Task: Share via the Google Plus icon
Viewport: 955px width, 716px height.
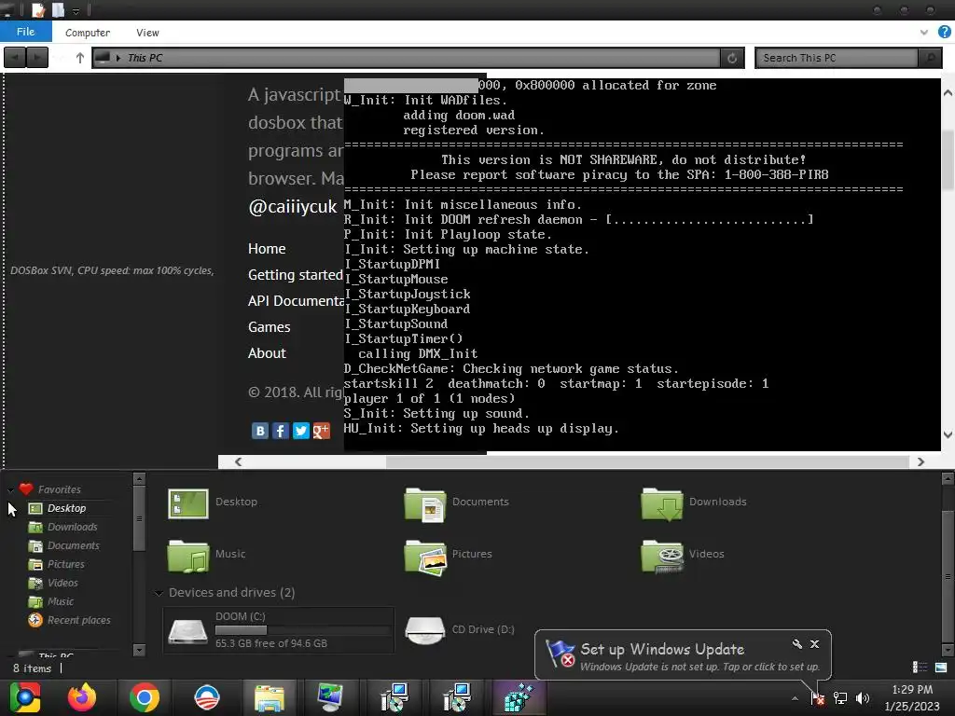Action: 321,431
